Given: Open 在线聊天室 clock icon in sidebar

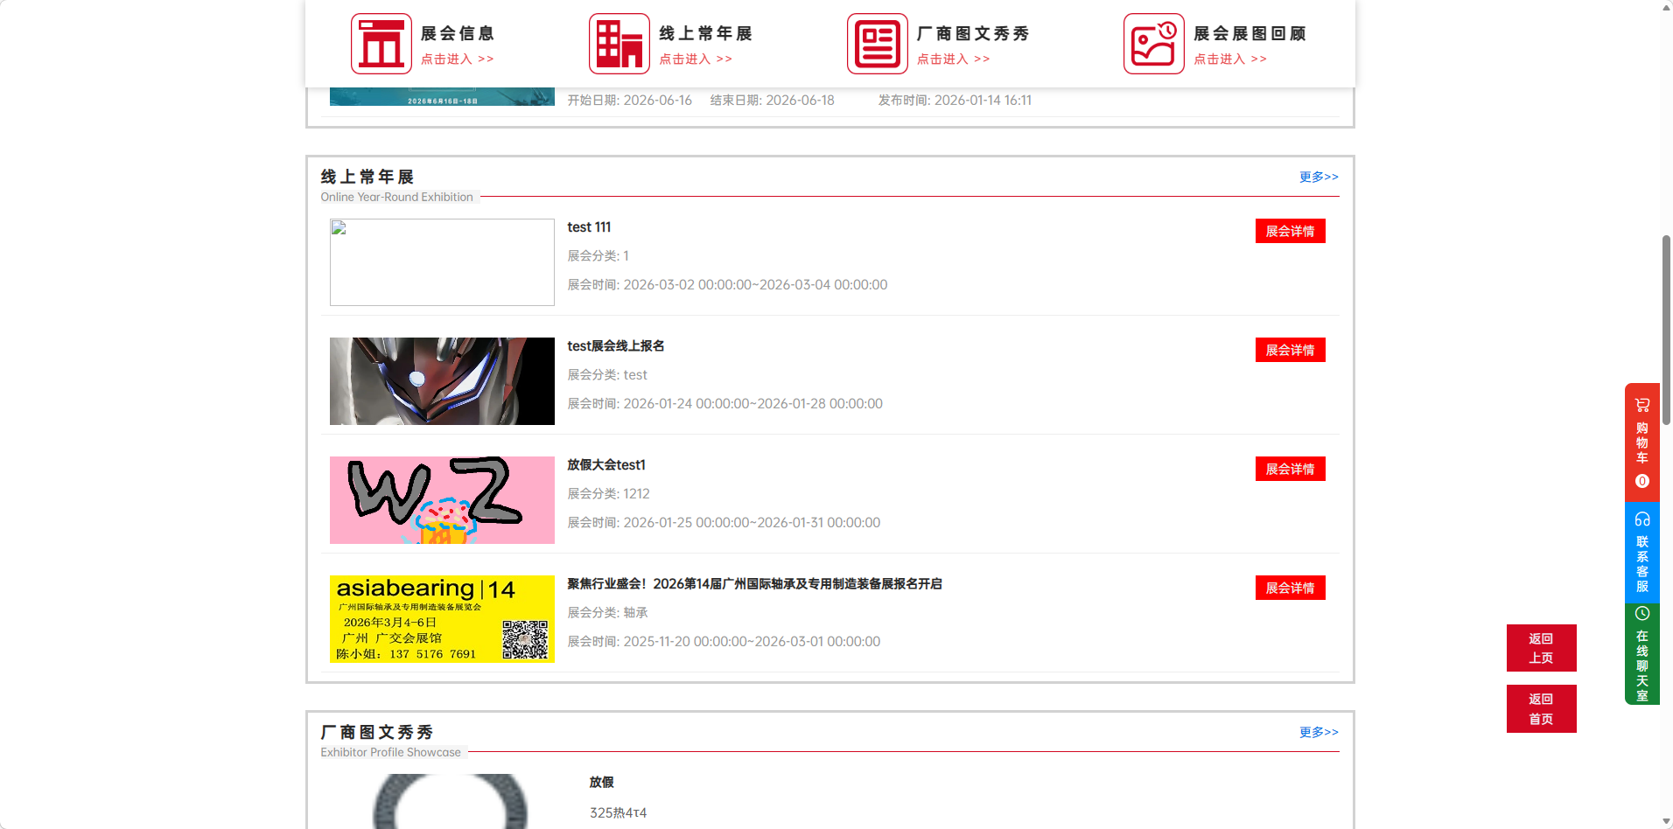Looking at the screenshot, I should point(1641,614).
